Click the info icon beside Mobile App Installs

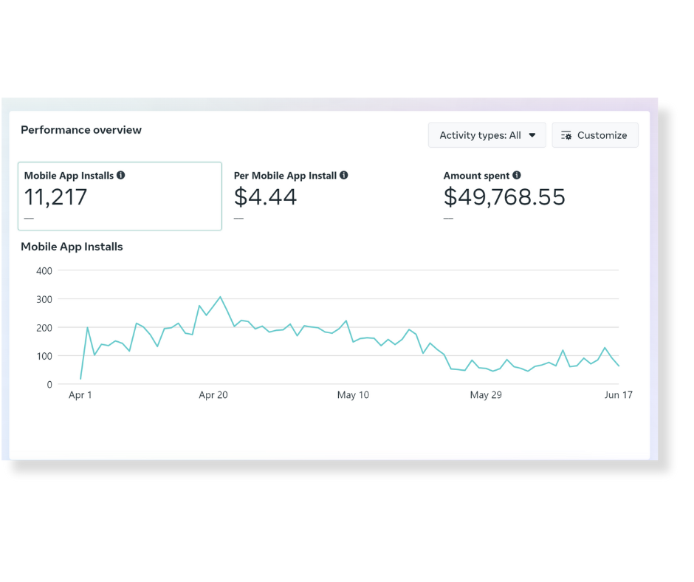(121, 175)
